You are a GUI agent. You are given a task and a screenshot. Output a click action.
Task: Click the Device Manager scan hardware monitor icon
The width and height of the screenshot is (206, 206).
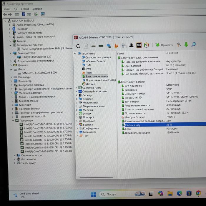point(43,14)
